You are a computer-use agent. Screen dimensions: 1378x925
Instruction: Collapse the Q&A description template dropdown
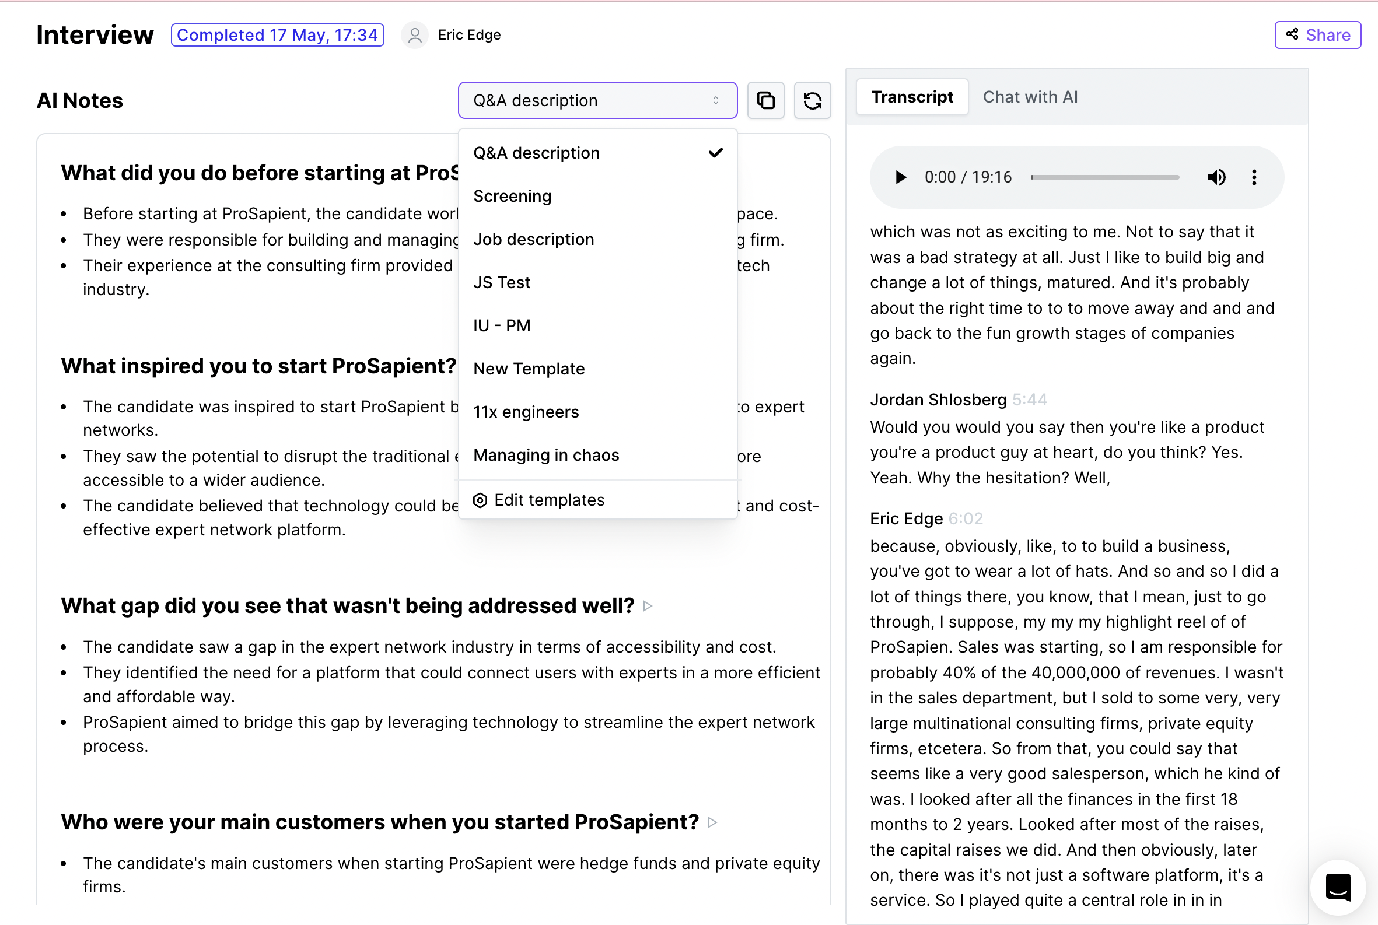point(597,100)
